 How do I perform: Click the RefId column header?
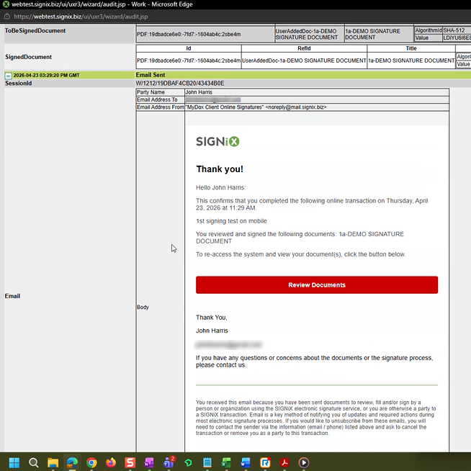pos(303,49)
